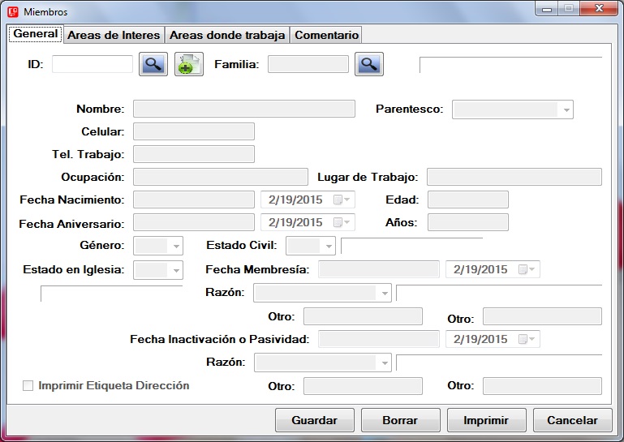Click the Imprimir button
The image size is (624, 442).
485,420
